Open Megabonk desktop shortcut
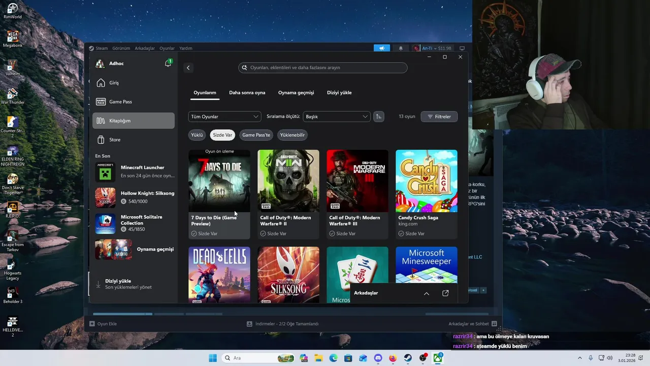The width and height of the screenshot is (650, 366). [13, 40]
